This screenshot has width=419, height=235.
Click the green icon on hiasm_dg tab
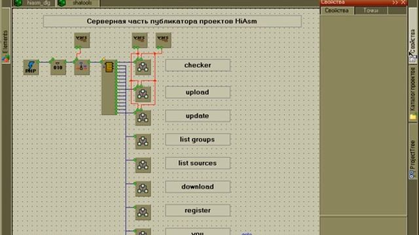[18, 3]
